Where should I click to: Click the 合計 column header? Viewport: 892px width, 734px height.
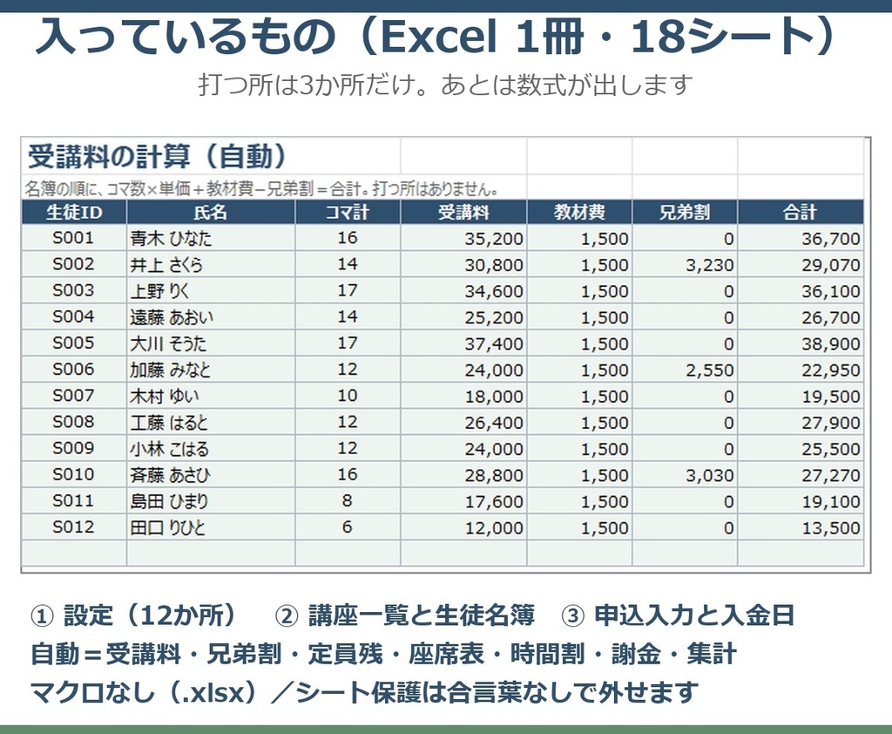(801, 213)
